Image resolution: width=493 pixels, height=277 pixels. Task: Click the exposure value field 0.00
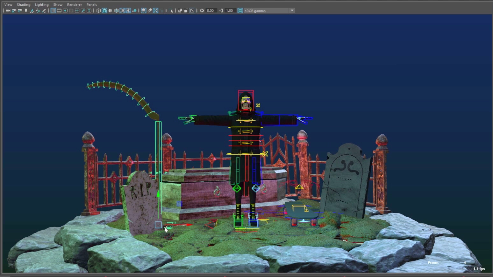(x=211, y=10)
